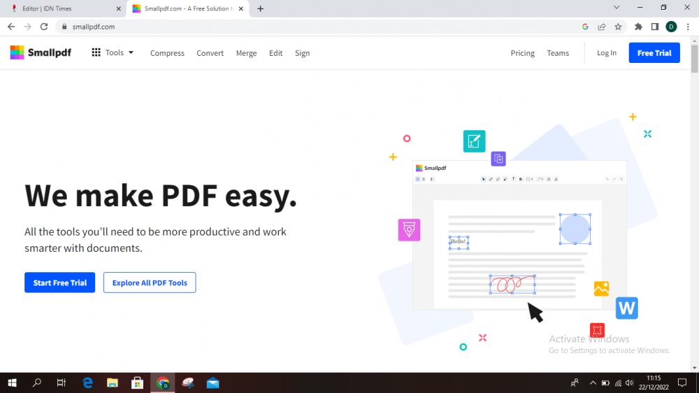Open the Merge menu item
699x393 pixels.
click(246, 52)
